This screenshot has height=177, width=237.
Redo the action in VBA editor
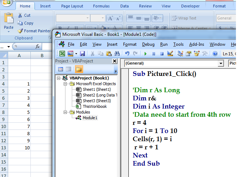pyautogui.click(x=135, y=54)
